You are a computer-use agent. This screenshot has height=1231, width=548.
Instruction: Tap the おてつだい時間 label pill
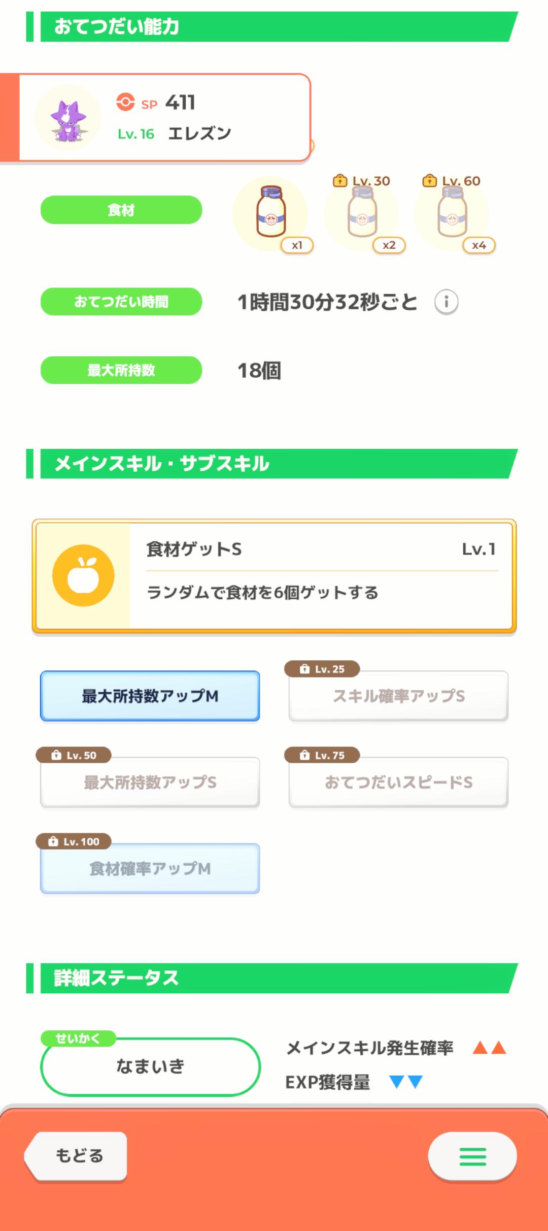[x=121, y=302]
